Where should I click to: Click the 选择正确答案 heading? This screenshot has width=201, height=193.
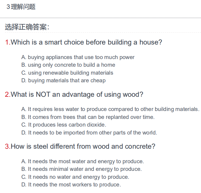27,27
